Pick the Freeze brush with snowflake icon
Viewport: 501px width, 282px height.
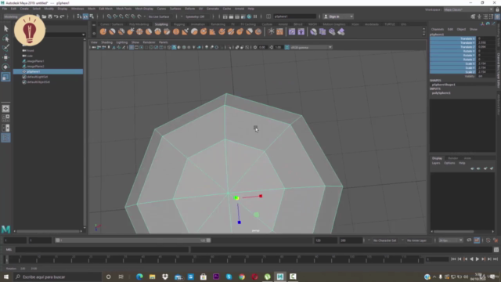click(271, 31)
